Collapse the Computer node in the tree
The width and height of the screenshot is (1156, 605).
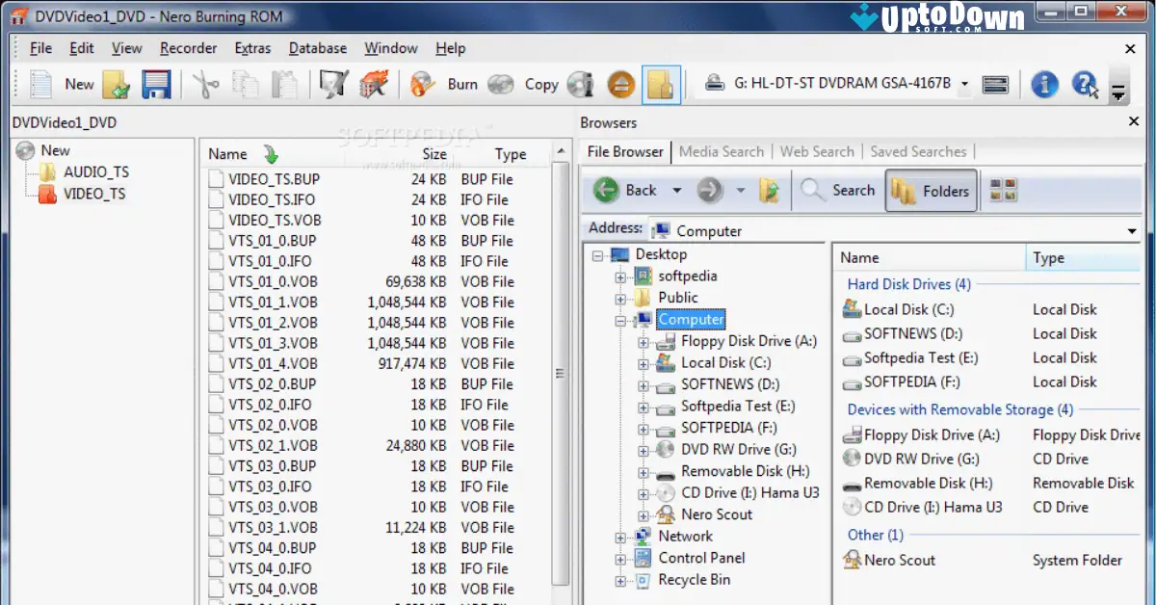tap(619, 319)
